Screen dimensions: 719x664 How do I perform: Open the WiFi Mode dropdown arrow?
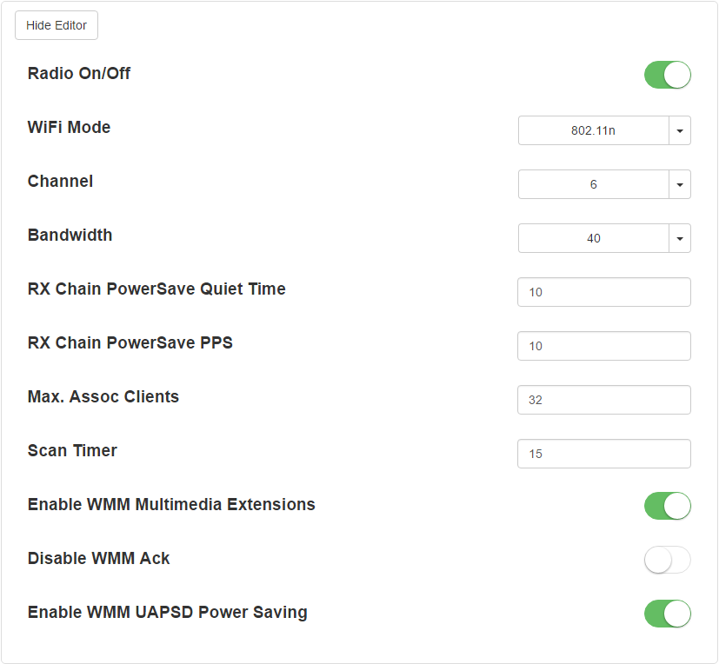click(680, 130)
